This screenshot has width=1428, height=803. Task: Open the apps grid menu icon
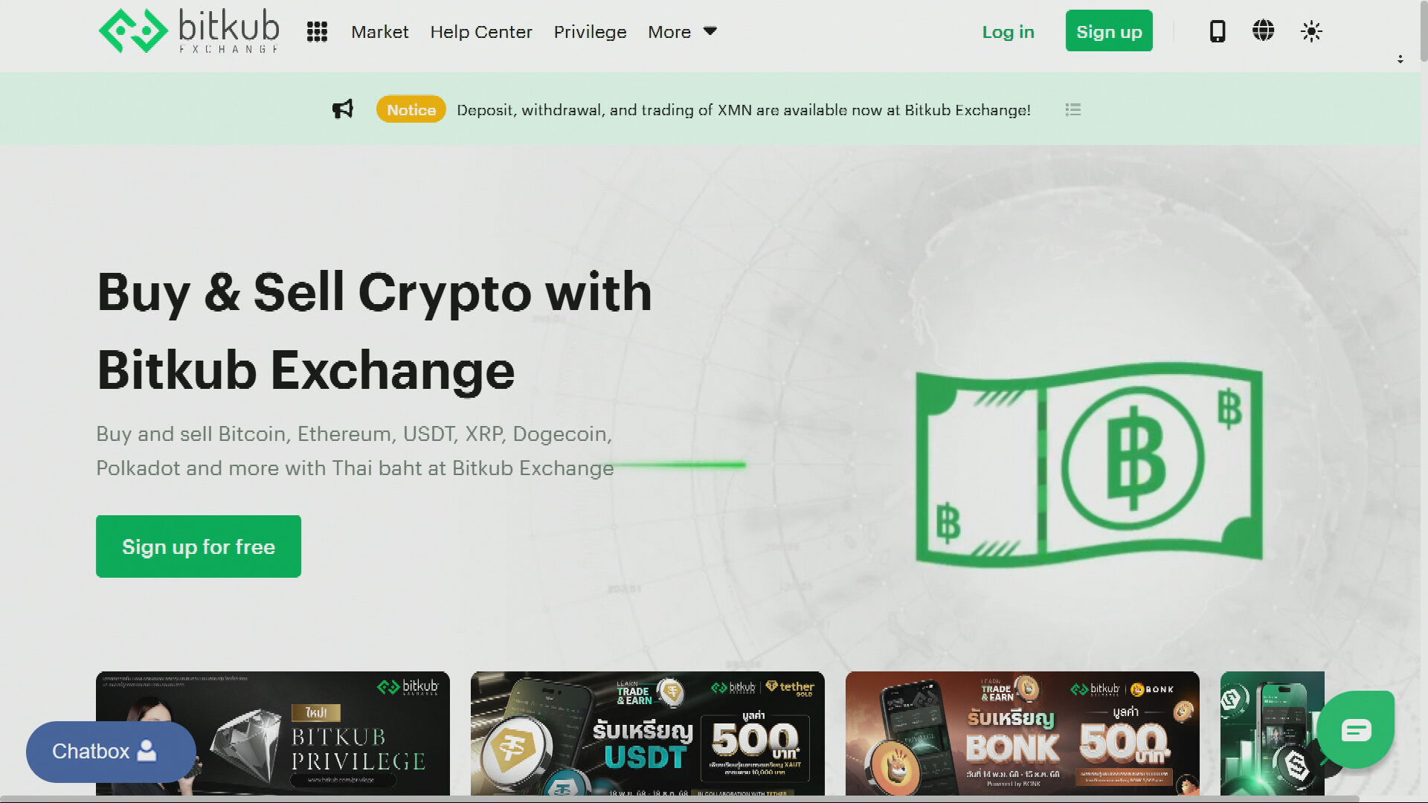tap(317, 31)
